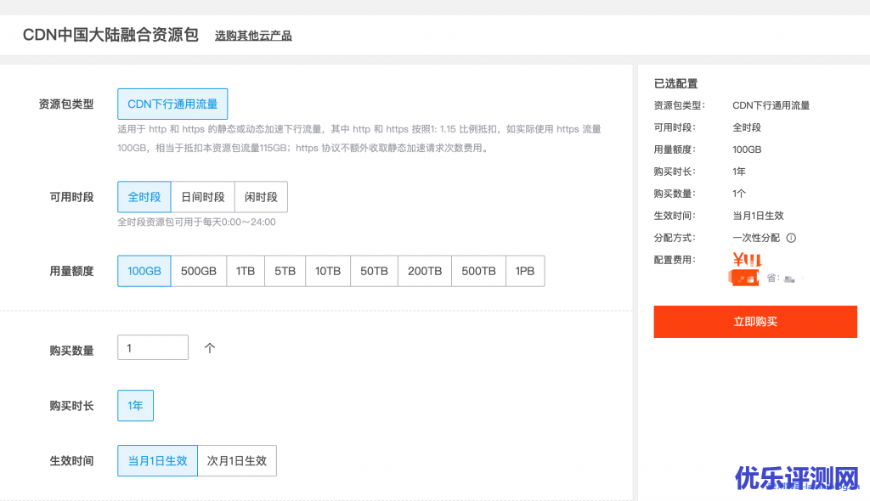Choose the 500TB usage quota
This screenshot has height=501, width=870.
[x=478, y=271]
